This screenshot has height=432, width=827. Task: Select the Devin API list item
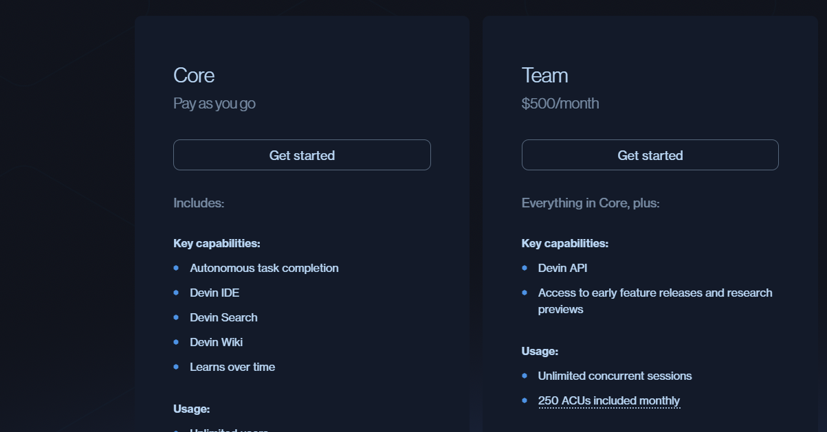point(562,268)
